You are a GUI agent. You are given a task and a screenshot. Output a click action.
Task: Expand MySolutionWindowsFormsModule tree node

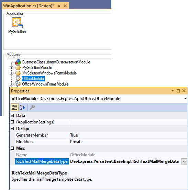click(11, 73)
